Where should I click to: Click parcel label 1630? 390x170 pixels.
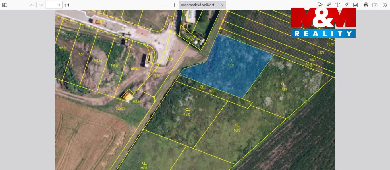(283, 90)
